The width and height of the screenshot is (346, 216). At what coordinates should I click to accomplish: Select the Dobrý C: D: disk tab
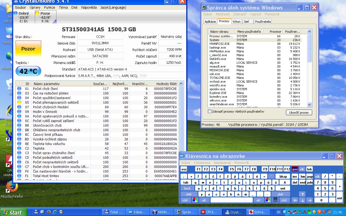coord(24,17)
